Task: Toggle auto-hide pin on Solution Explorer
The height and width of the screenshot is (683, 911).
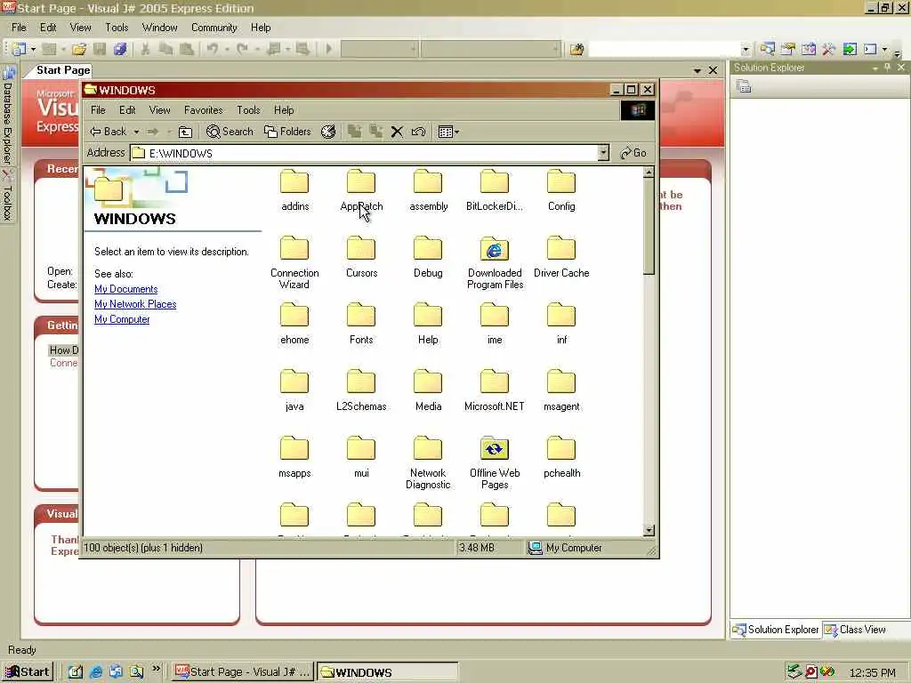Action: (888, 68)
